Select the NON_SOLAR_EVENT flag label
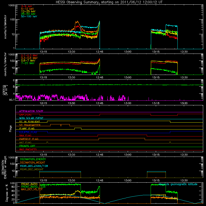 pyautogui.click(x=31, y=118)
